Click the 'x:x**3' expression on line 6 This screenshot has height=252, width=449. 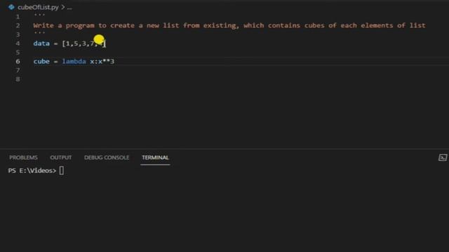click(102, 61)
